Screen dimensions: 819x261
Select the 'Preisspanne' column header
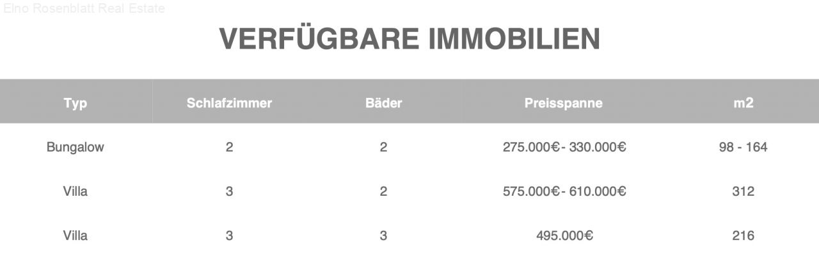tap(563, 103)
